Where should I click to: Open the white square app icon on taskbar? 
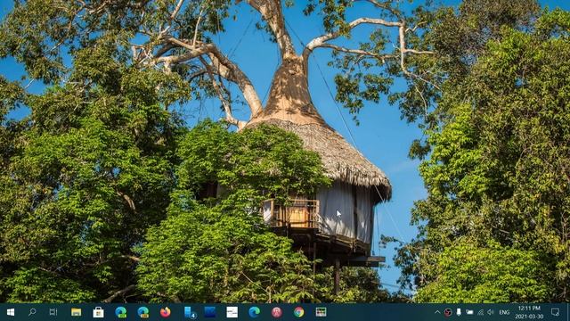pos(232,312)
